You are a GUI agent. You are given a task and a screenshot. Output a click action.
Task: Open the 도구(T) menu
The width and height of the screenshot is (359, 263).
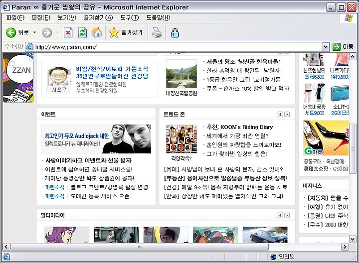click(x=130, y=17)
